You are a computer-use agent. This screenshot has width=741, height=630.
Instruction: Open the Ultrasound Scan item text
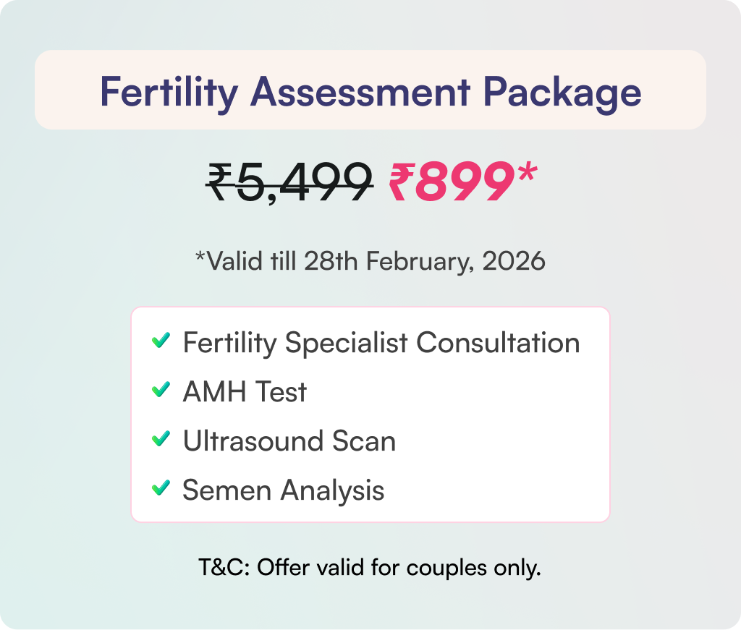tap(289, 440)
